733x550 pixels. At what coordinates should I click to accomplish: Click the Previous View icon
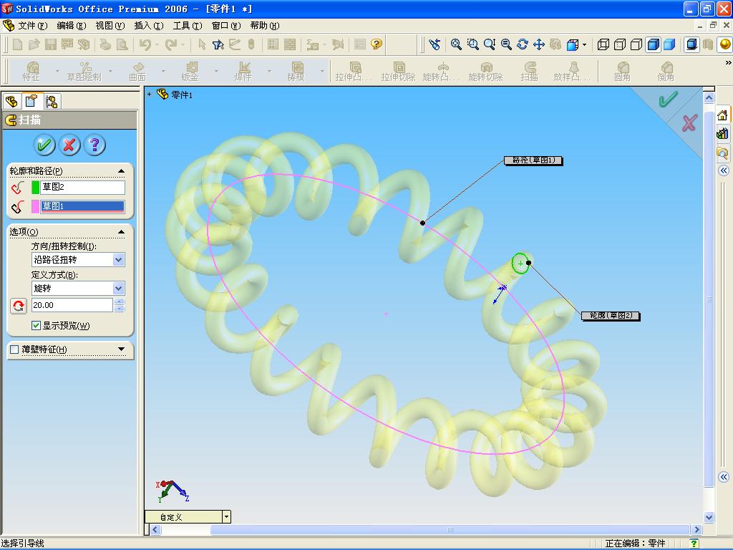pyautogui.click(x=435, y=44)
